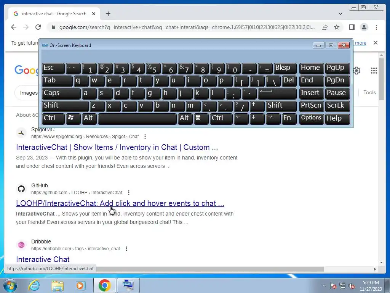Share this page via the share icon
The height and width of the screenshot is (293, 390).
click(324, 27)
